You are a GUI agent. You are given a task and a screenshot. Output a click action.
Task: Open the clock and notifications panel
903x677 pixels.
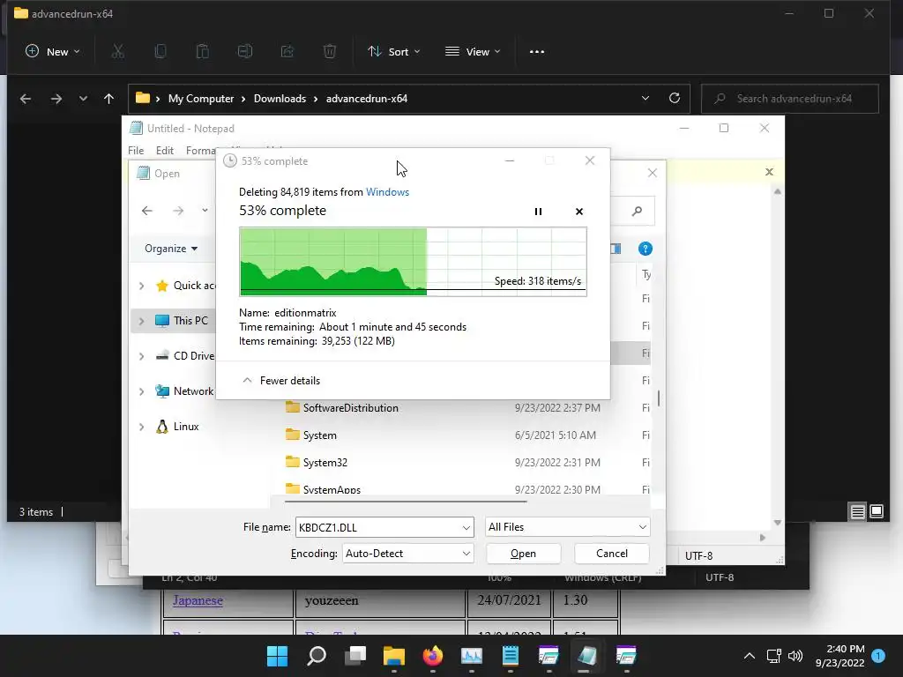tap(849, 656)
